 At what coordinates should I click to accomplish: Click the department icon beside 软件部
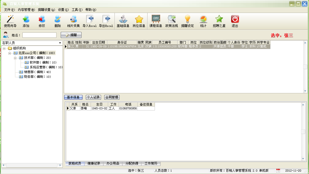pyautogui.click(x=26, y=62)
